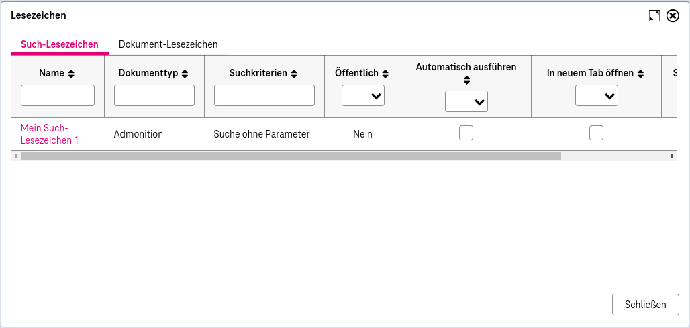Image resolution: width=690 pixels, height=328 pixels.
Task: Toggle Automatisch ausführen checkbox for Mein Such-Lesezeichen 1
Action: coord(466,133)
